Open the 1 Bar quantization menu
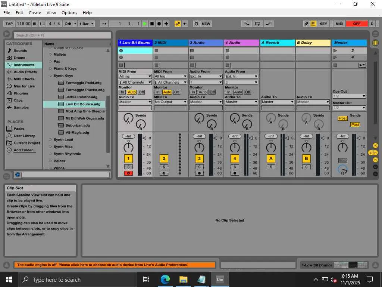Screen dimensions: 382x287 [86, 24]
